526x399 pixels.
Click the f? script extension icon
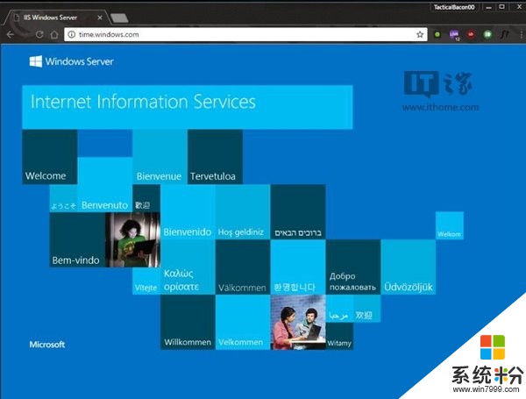tap(505, 34)
